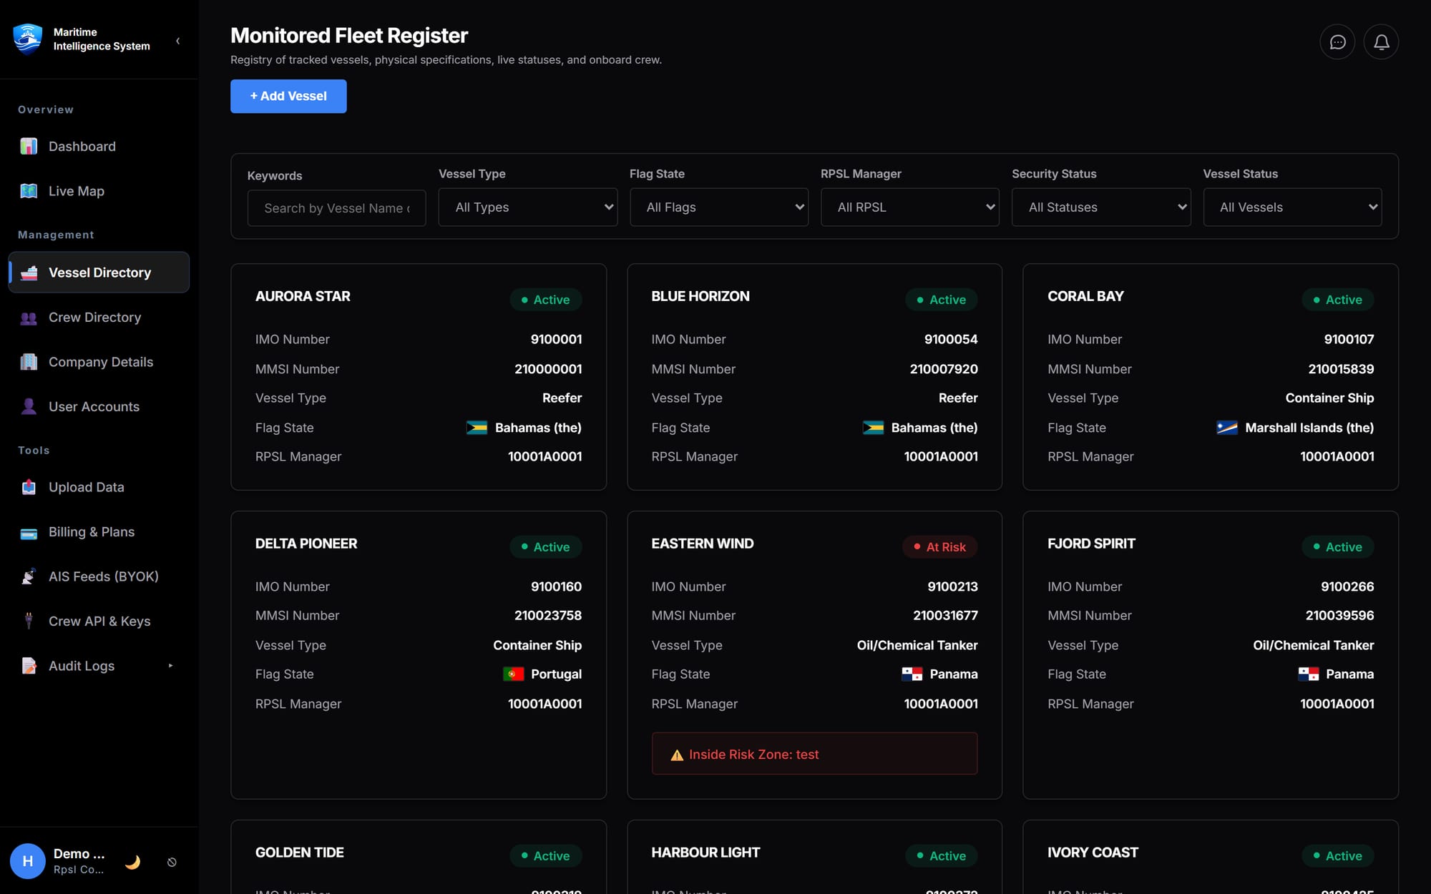Collapse the sidebar with the chevron
The image size is (1431, 894).
click(177, 41)
